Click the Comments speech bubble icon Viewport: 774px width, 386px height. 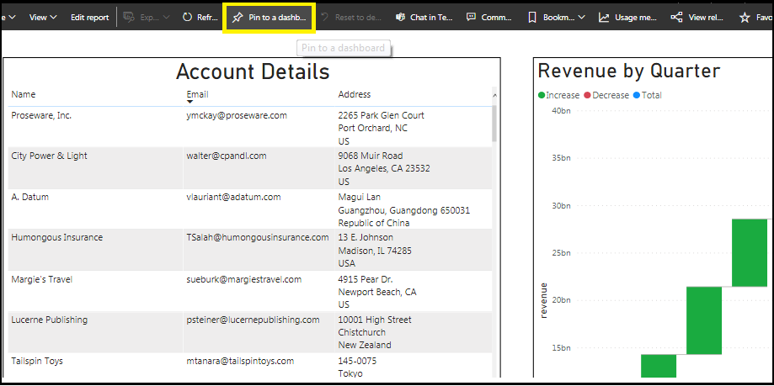[x=472, y=18]
